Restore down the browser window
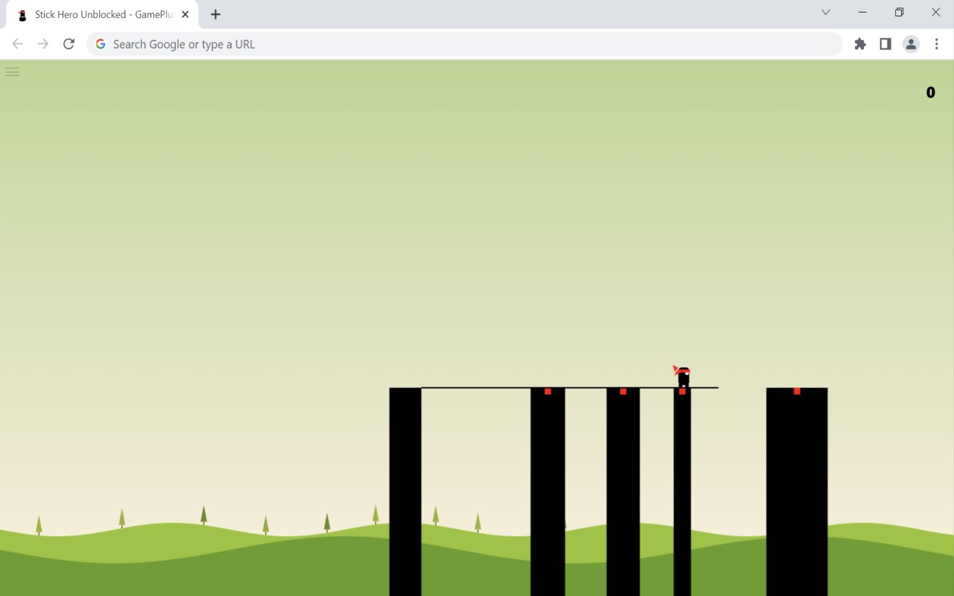This screenshot has height=596, width=954. [x=899, y=12]
